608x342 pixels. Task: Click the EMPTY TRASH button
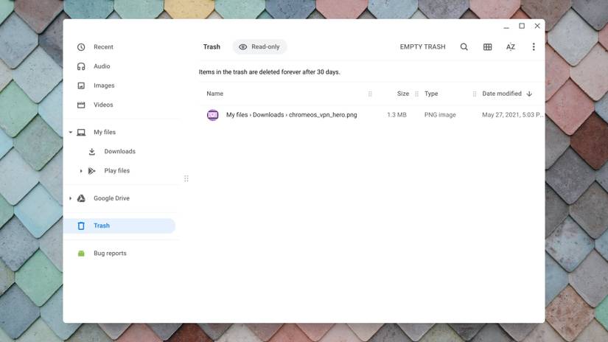423,47
